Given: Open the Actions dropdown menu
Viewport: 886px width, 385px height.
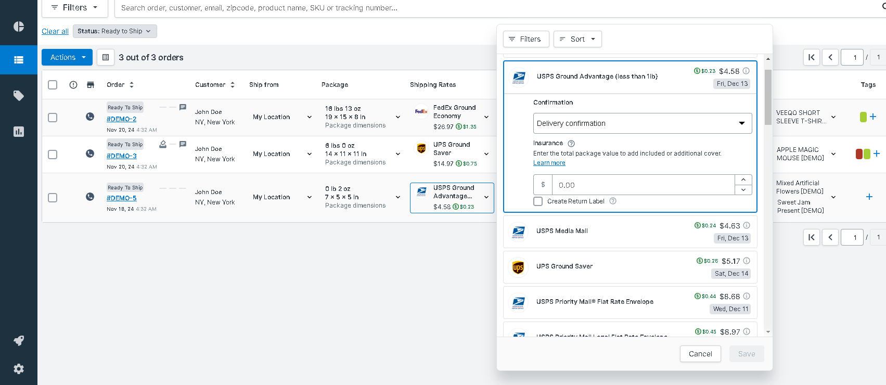Looking at the screenshot, I should coord(67,57).
